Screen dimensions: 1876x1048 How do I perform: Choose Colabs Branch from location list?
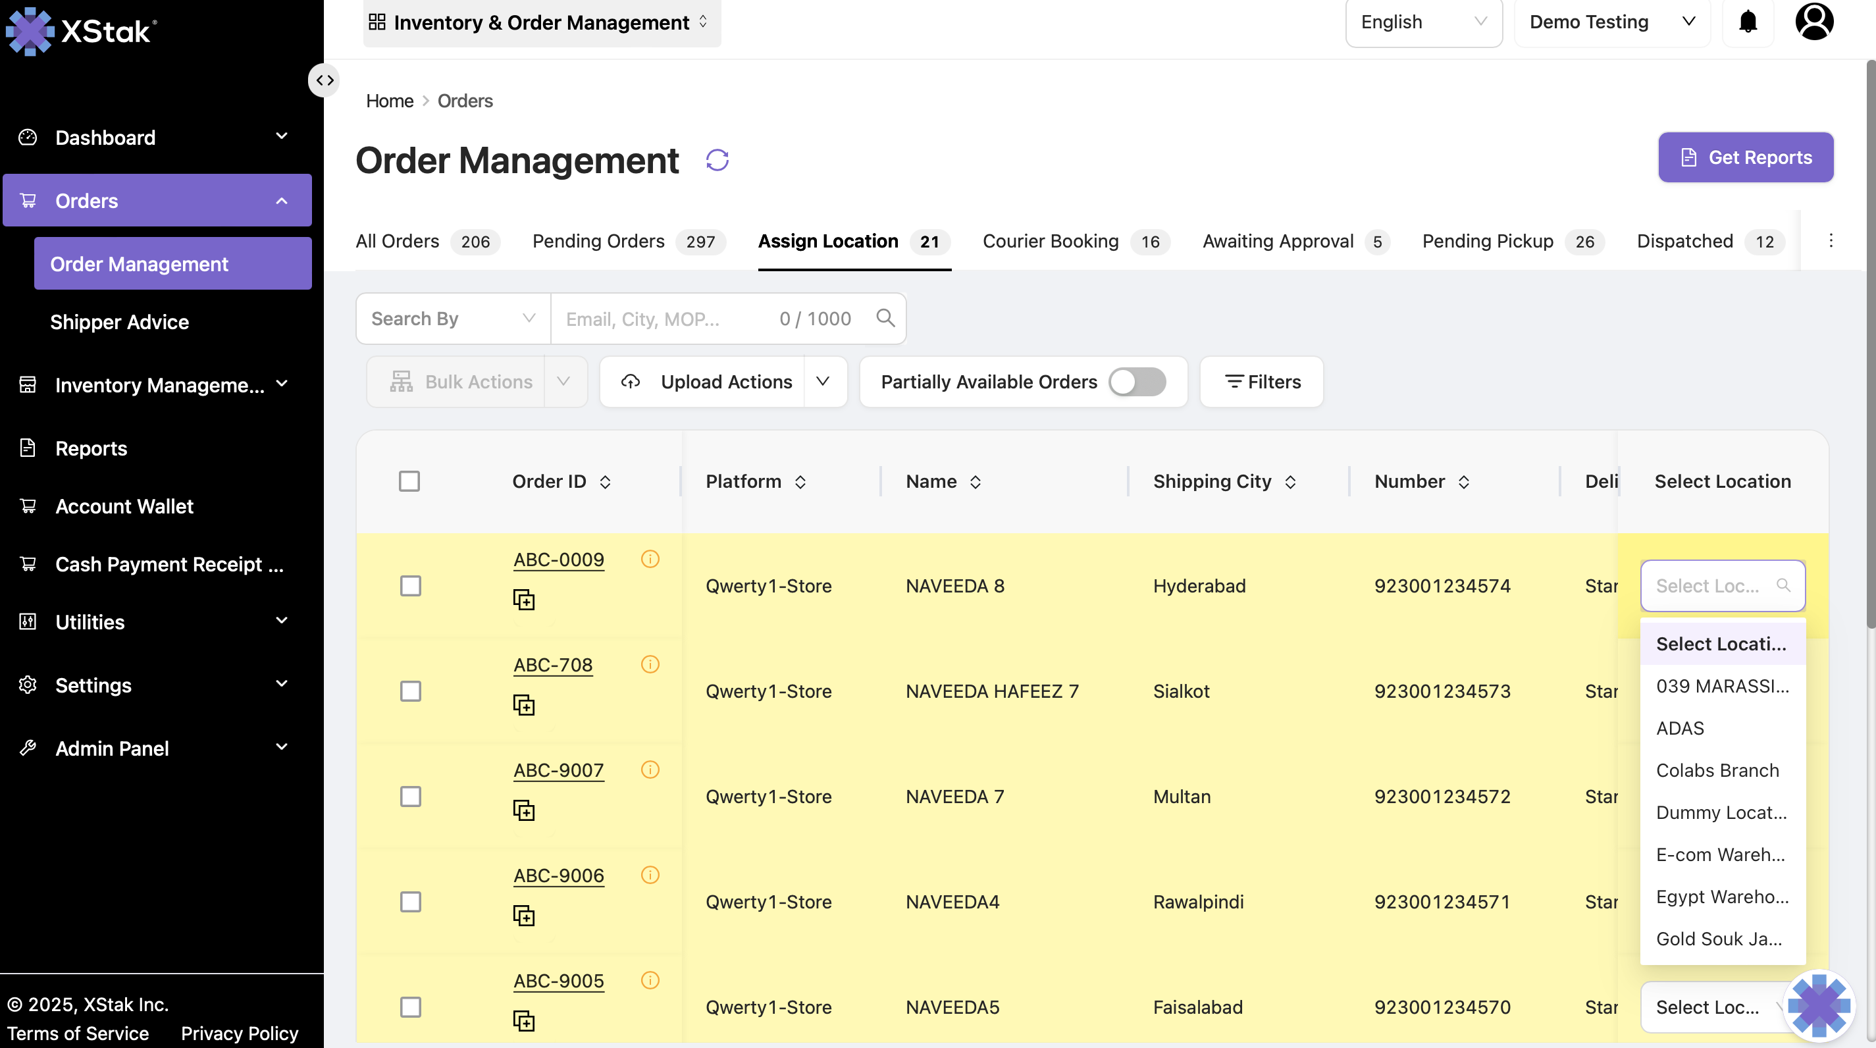click(1723, 770)
